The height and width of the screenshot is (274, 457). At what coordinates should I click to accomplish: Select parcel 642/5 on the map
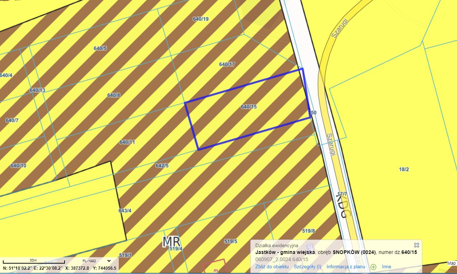click(162, 165)
